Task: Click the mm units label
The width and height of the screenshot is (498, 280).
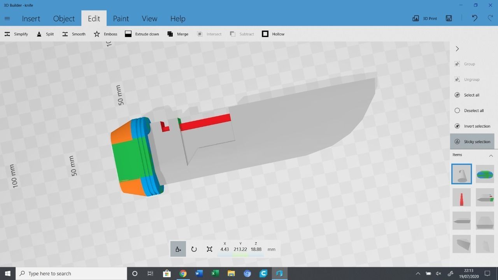Action: click(x=272, y=249)
